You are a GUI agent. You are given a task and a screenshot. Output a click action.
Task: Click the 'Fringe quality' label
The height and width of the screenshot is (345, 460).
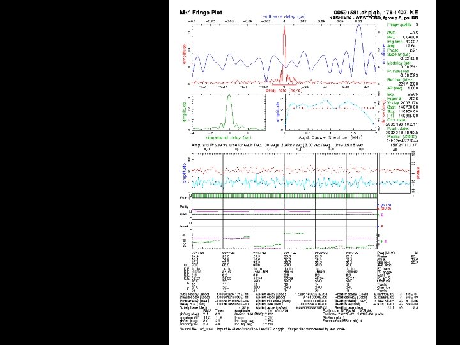(399, 25)
